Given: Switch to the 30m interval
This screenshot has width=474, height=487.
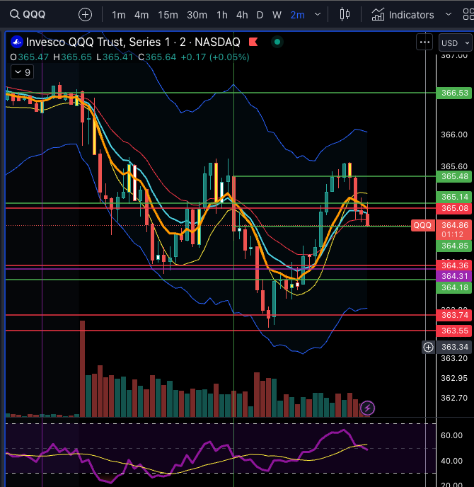Looking at the screenshot, I should pyautogui.click(x=197, y=15).
